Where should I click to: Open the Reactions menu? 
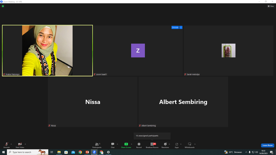pyautogui.click(x=165, y=145)
